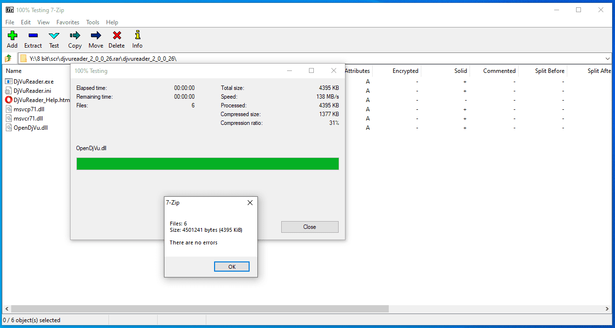Click the DjVuReader.ini file icon
615x328 pixels.
click(9, 91)
